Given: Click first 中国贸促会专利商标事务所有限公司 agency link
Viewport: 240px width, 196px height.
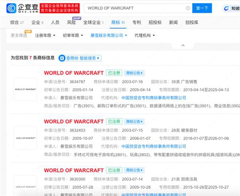Looking at the screenshot, I should (x=154, y=98).
